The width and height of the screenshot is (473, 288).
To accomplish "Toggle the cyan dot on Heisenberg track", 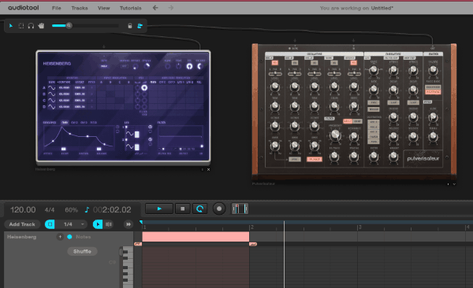I will click(69, 237).
